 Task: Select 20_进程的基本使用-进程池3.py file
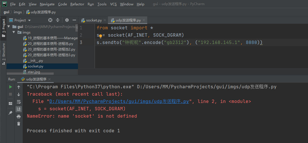49,55
